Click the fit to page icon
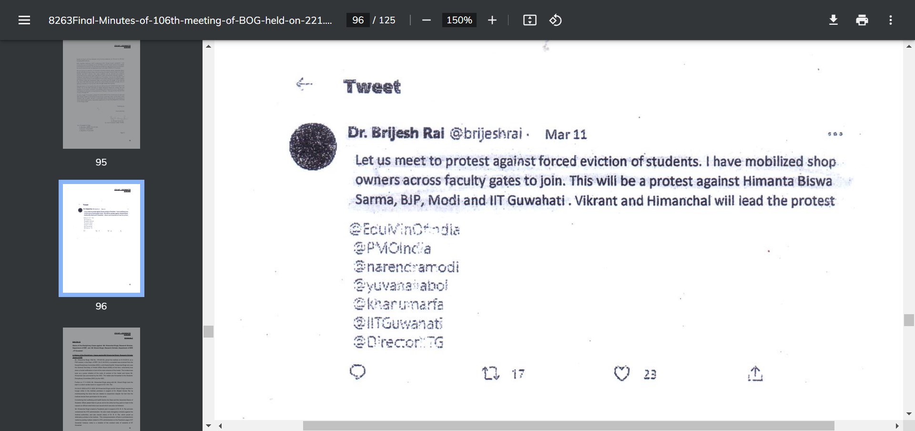Screen dimensions: 915x431 click(x=530, y=20)
